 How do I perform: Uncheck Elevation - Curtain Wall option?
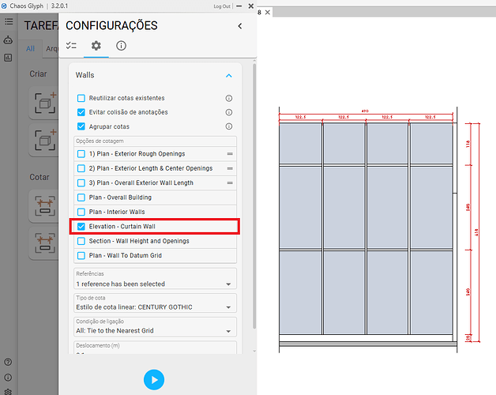point(81,227)
